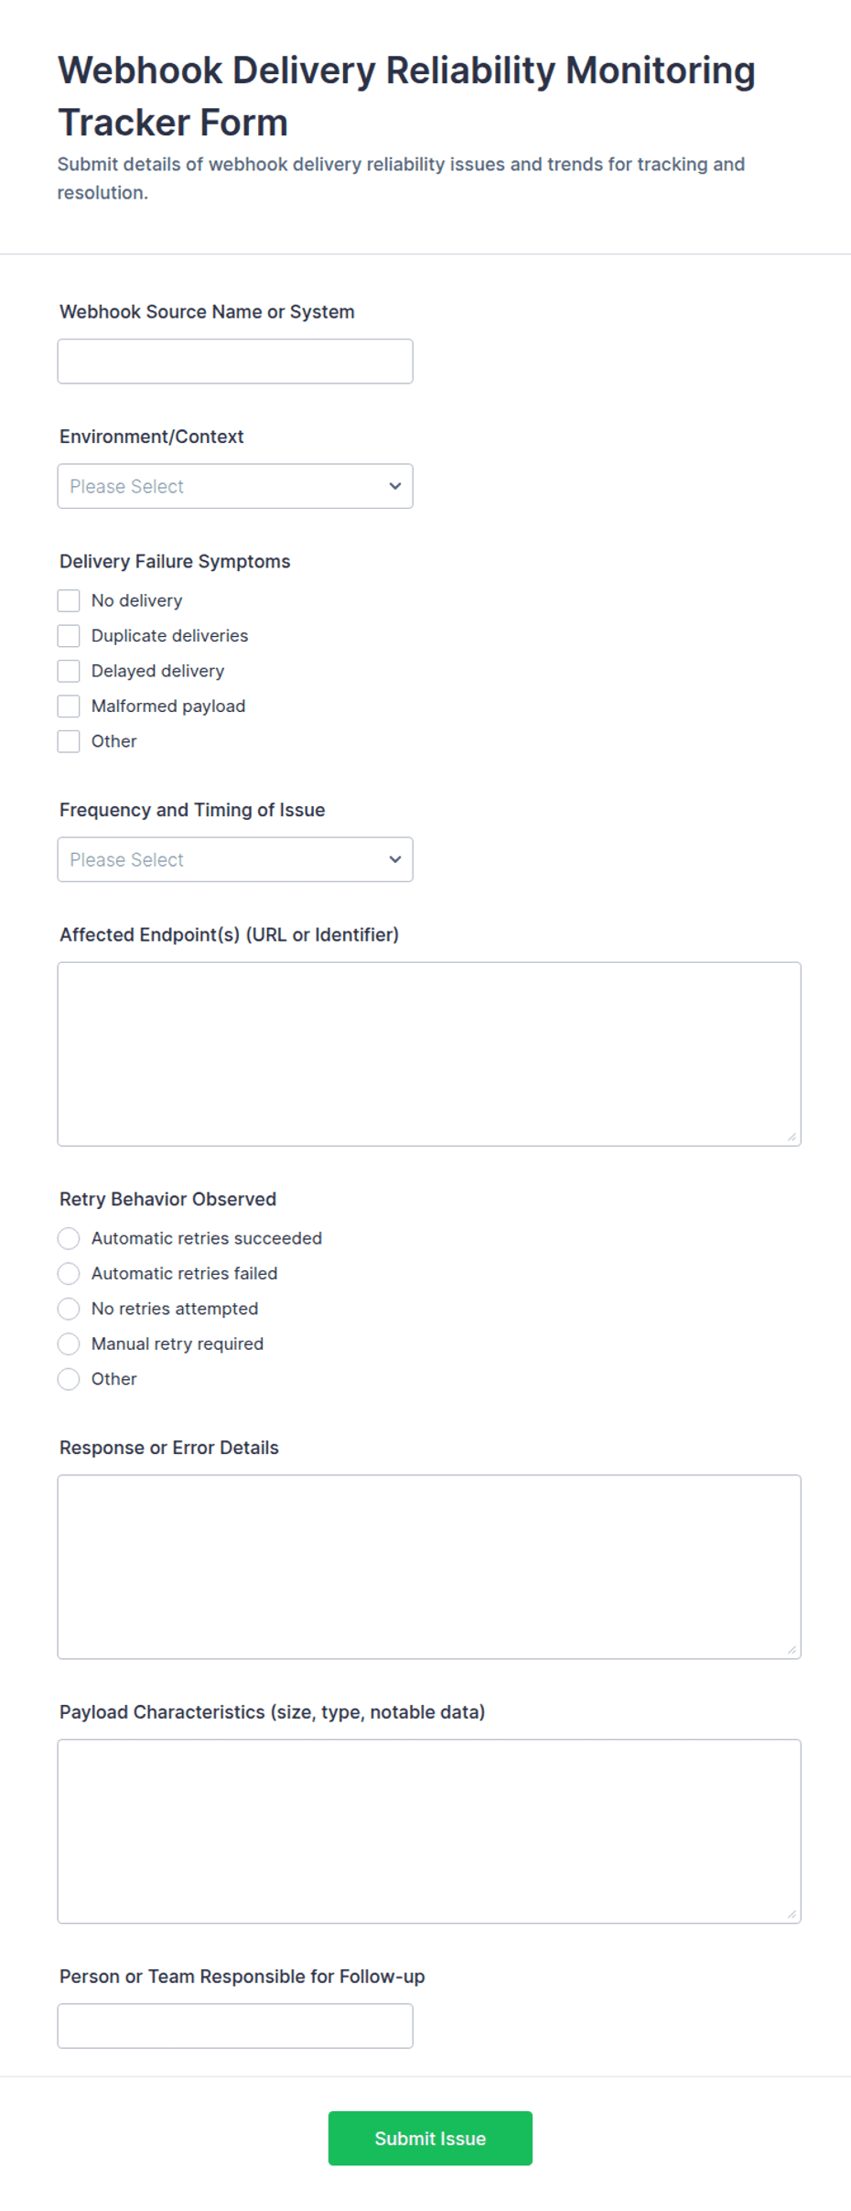Choose the Automatic retries failed option
This screenshot has height=2211, width=851.
[x=69, y=1274]
